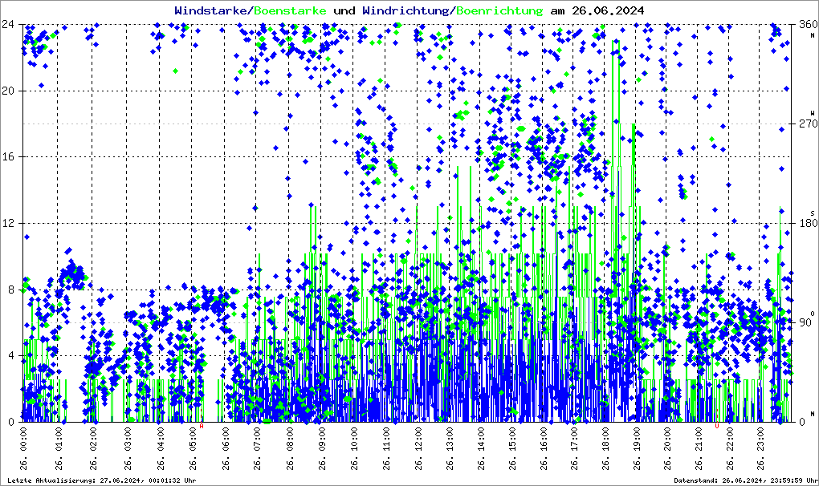Select the '26. 13:00' time axis label
The height and width of the screenshot is (486, 819).
tap(450, 448)
